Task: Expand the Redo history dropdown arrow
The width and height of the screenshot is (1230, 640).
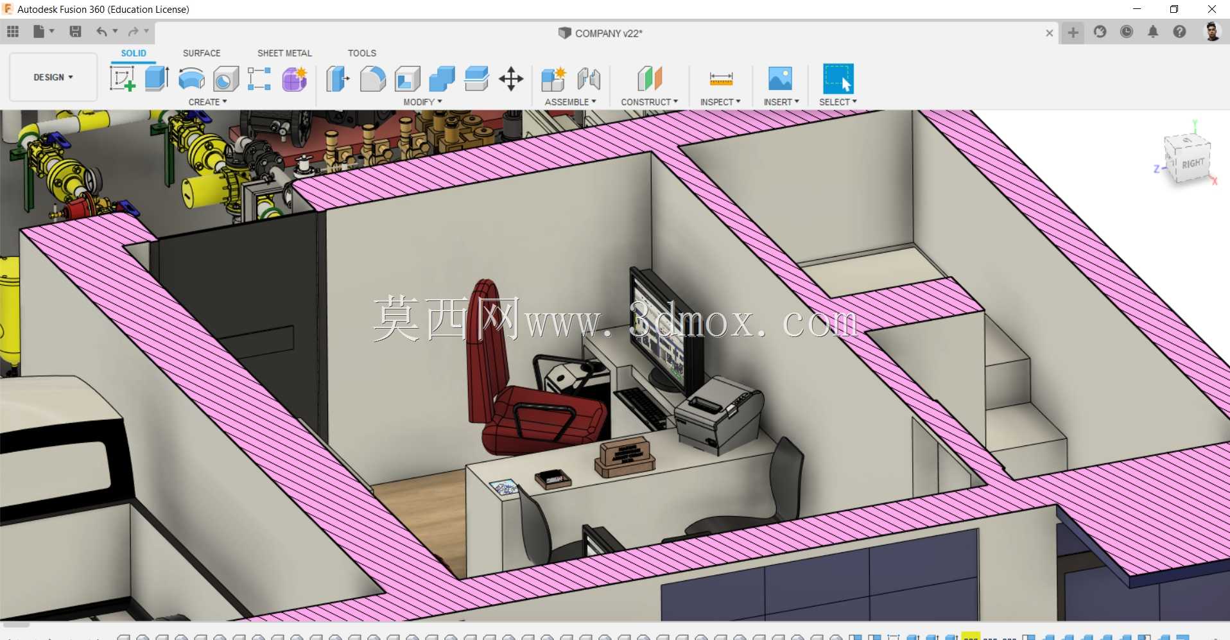Action: point(147,31)
